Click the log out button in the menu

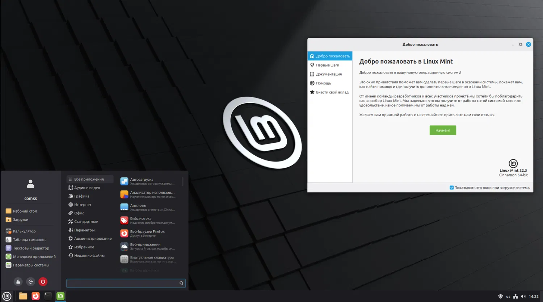coord(30,282)
